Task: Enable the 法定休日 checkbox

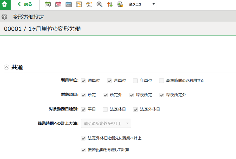Action: point(105,109)
